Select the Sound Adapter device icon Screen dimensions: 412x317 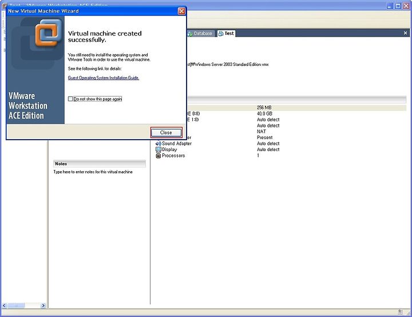[158, 144]
